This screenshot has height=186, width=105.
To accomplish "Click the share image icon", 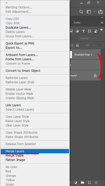I will (x=100, y=11).
